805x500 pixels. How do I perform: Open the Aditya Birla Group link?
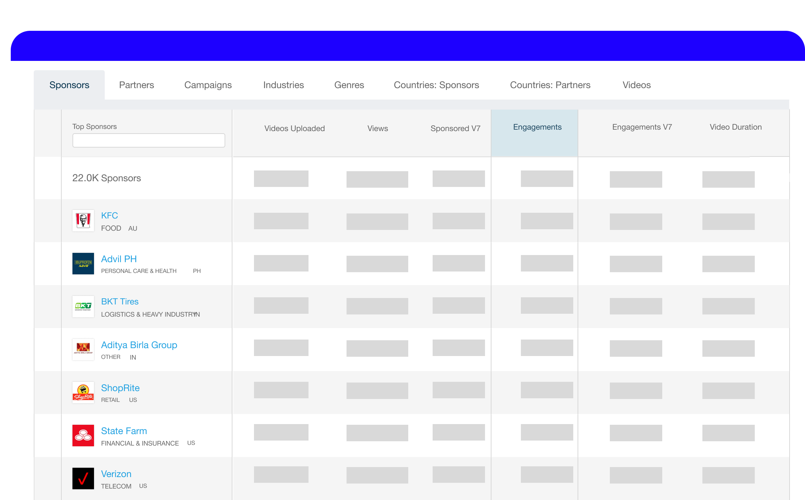click(x=139, y=345)
